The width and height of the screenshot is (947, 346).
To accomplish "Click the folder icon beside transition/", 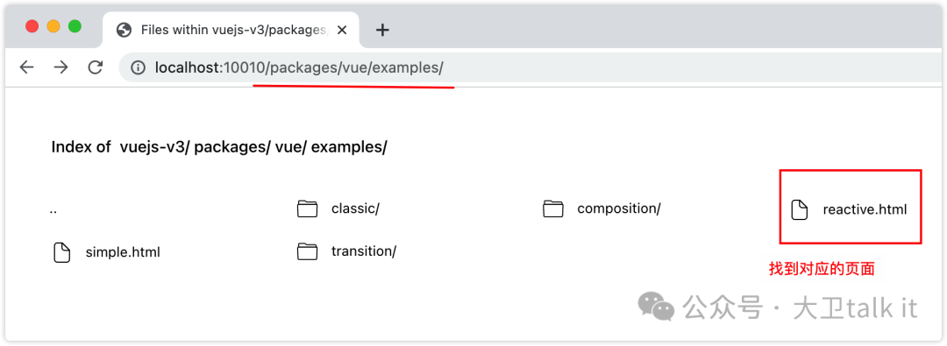I will click(x=307, y=251).
